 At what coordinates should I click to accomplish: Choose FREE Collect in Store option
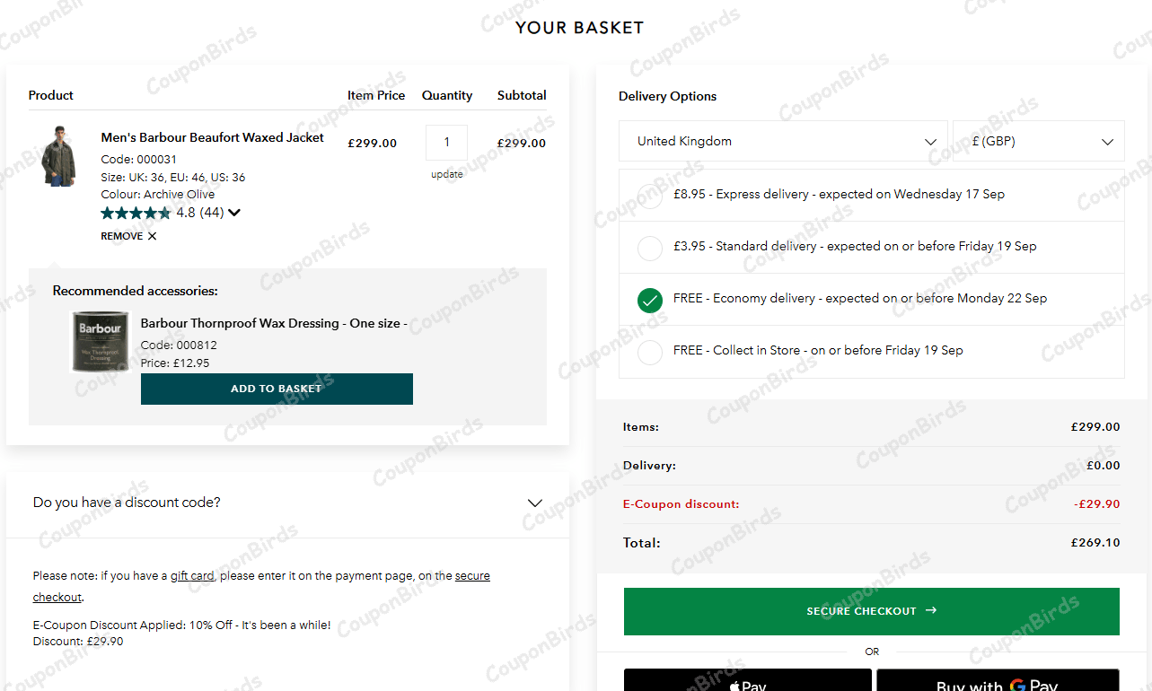(x=650, y=351)
